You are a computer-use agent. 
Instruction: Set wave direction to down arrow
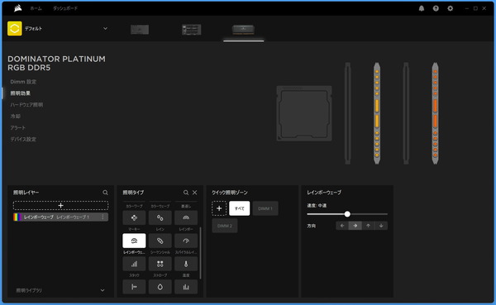[381, 226]
